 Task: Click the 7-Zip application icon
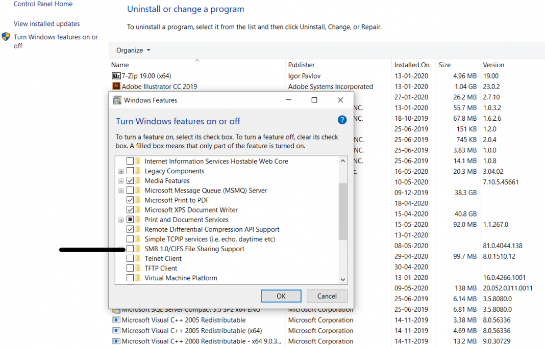(x=115, y=75)
